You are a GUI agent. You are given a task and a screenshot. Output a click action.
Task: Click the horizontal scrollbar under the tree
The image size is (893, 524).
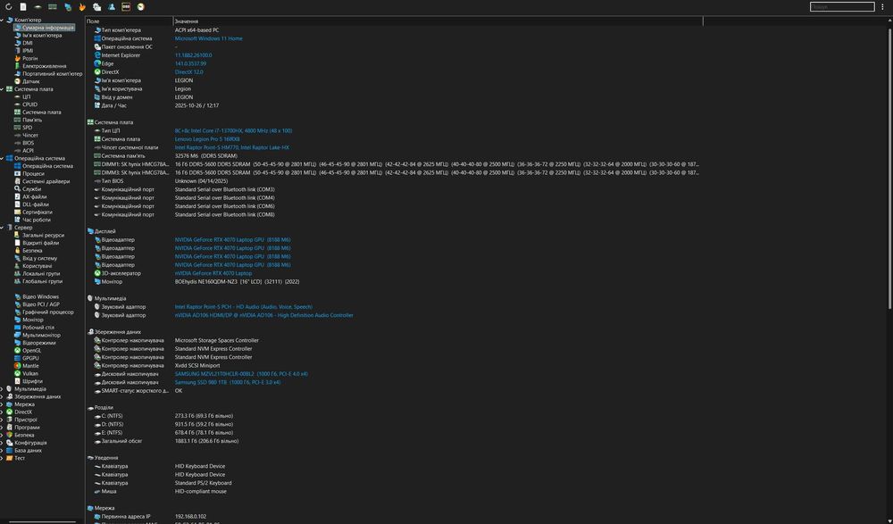click(x=40, y=521)
